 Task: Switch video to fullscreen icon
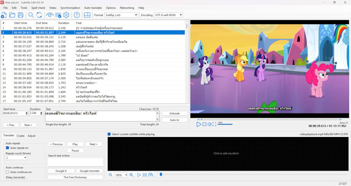(214, 124)
